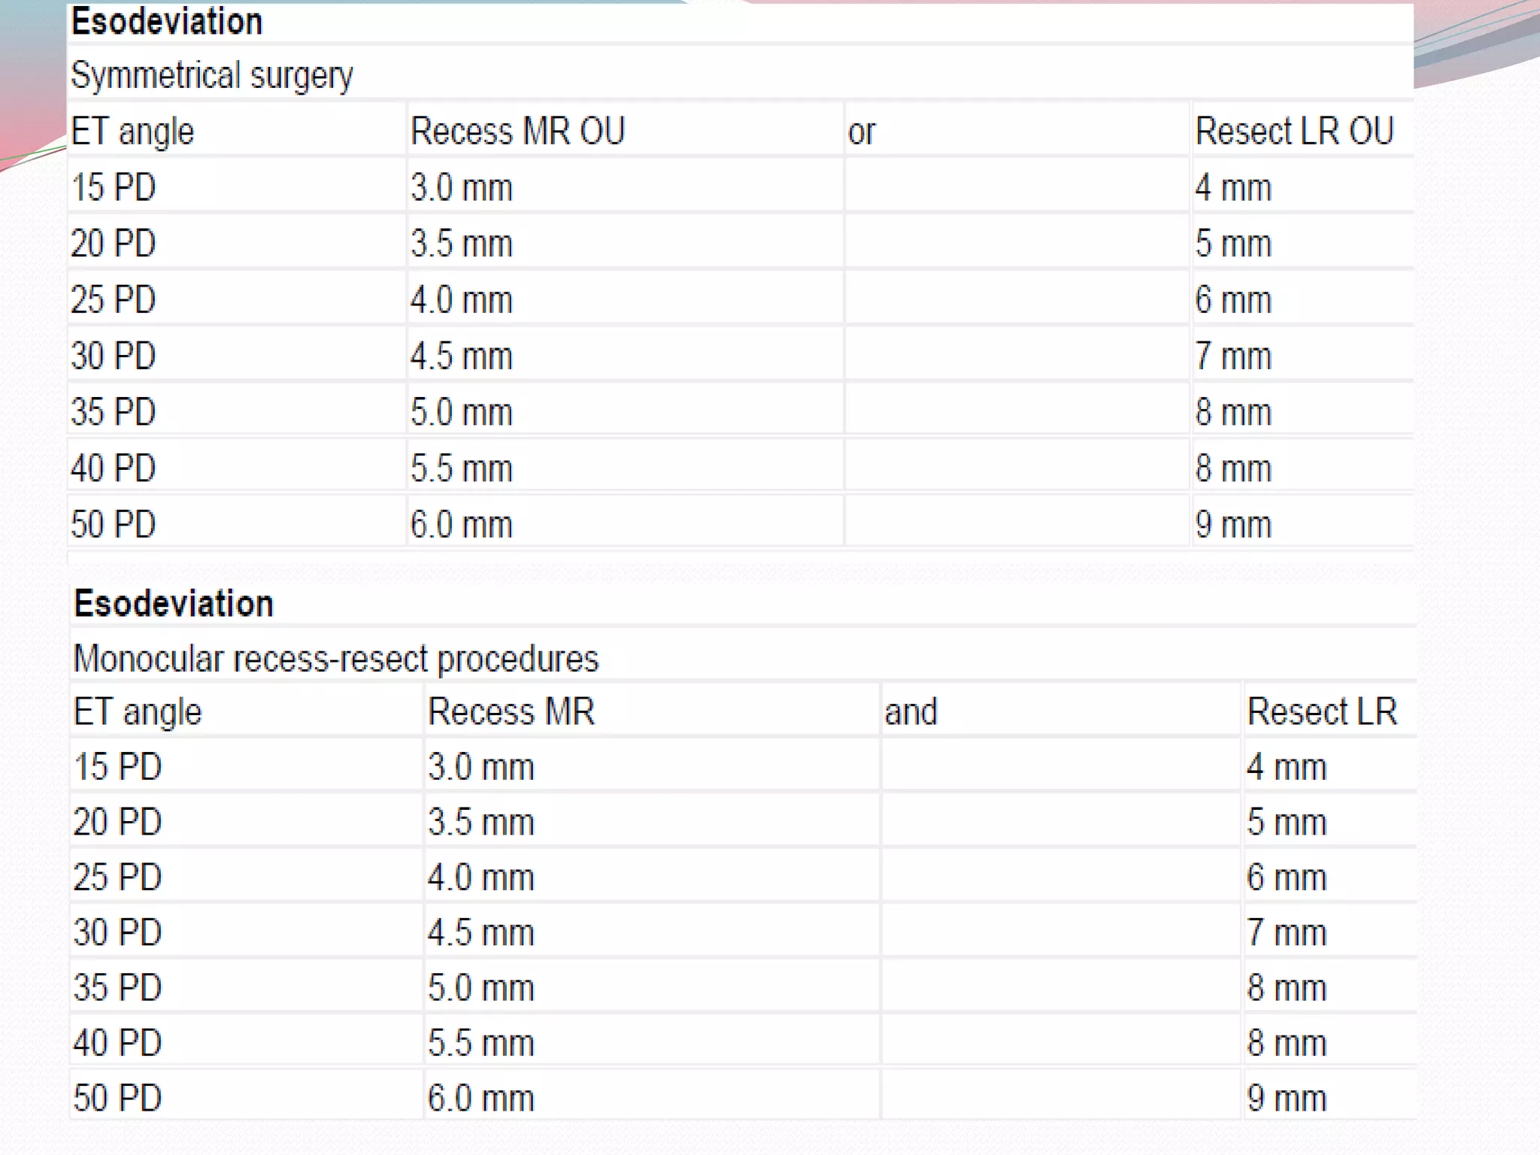The width and height of the screenshot is (1540, 1155).
Task: Click the 40 PD row in the Monocular table
Action: click(x=117, y=1043)
